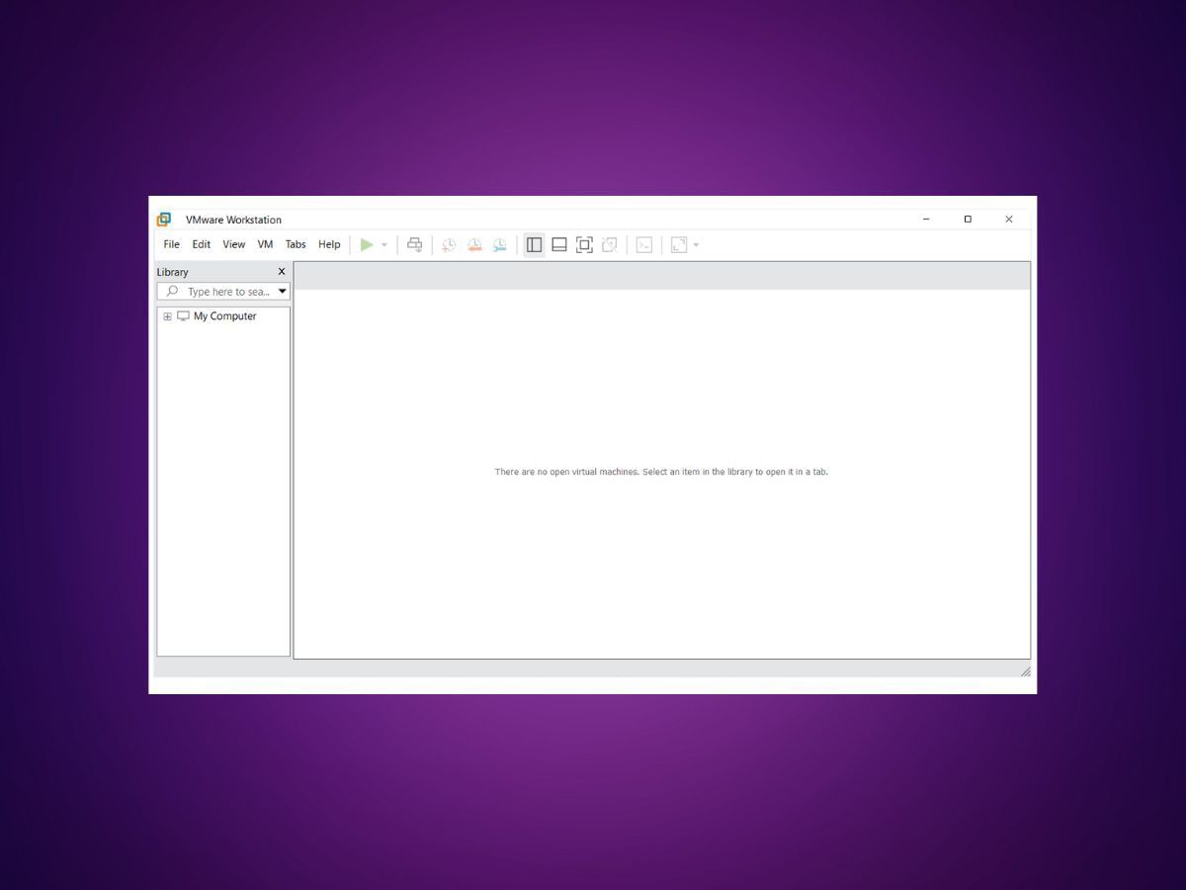Select the Revert Snapshot icon
Image resolution: width=1186 pixels, height=890 pixels.
click(x=474, y=244)
